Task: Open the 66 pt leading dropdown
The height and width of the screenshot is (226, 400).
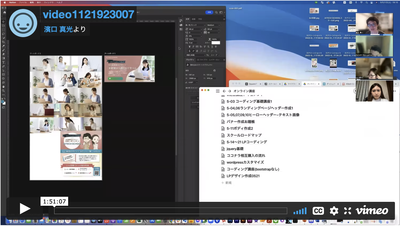Action: pyautogui.click(x=214, y=29)
